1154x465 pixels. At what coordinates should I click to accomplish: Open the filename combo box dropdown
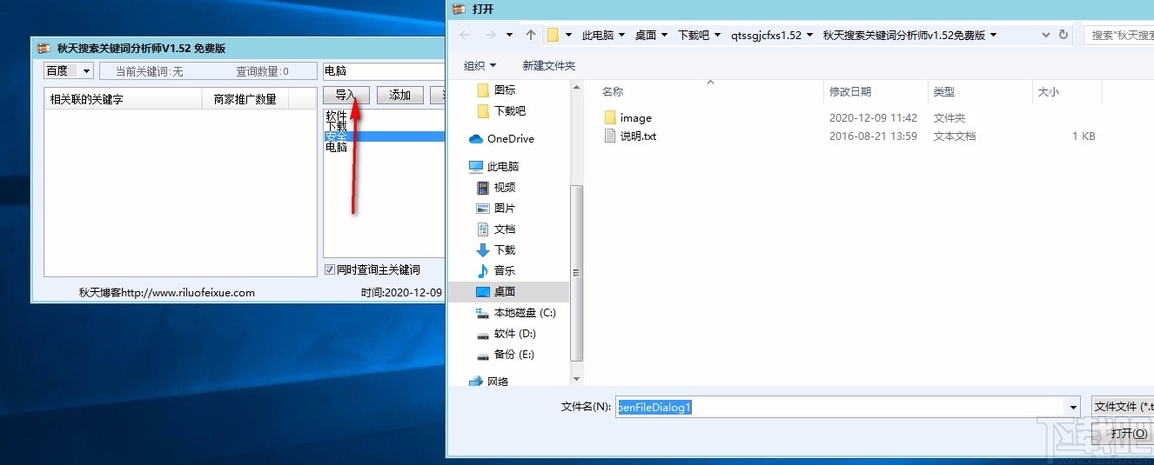pyautogui.click(x=1073, y=407)
